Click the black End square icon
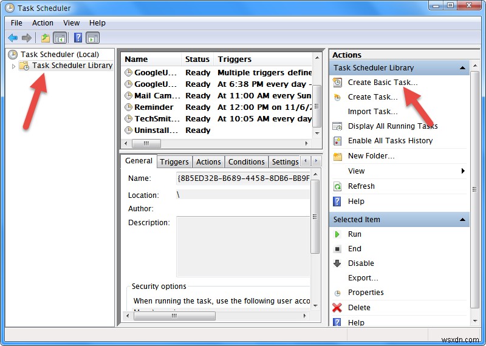This screenshot has height=346, width=486. (338, 249)
